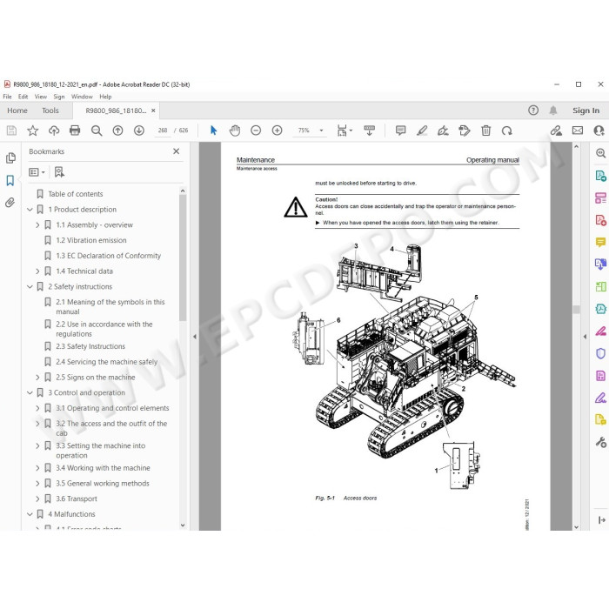
Task: Expand the 1.1 Assembly - overview bookmark
Action: click(x=37, y=224)
